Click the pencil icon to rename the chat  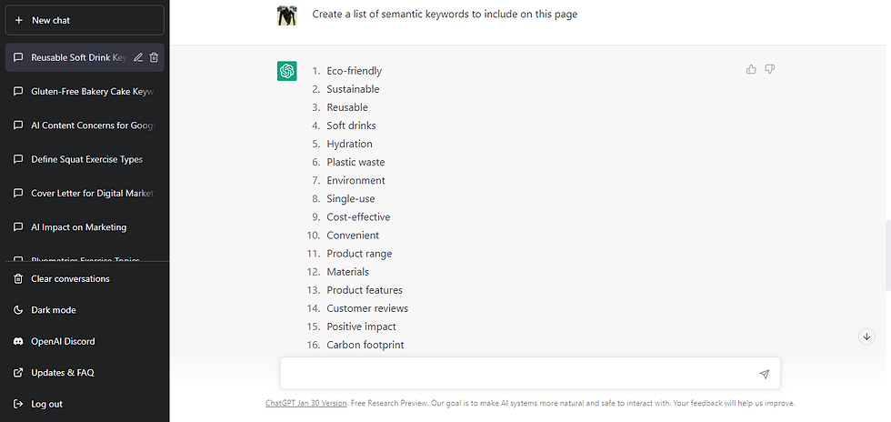[x=138, y=57]
